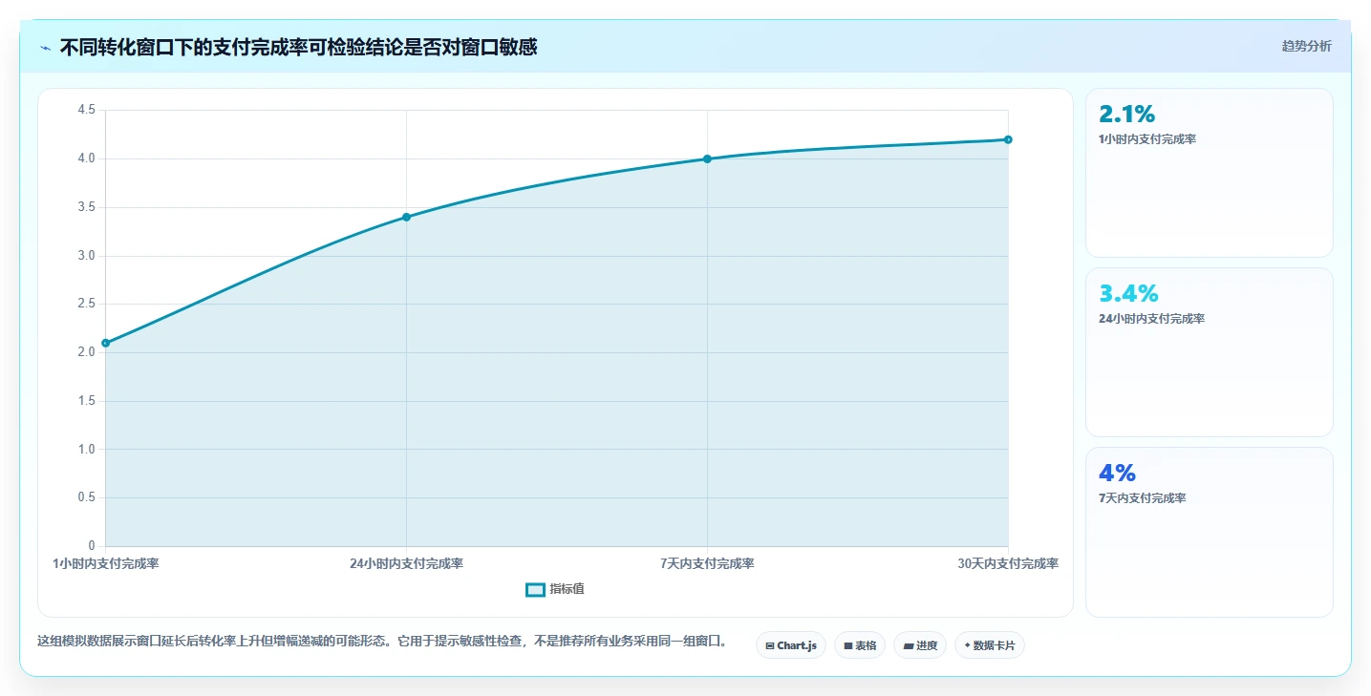1371x696 pixels.
Task: Click the 24小时内支付完成率 card caption
Action: point(1151,318)
